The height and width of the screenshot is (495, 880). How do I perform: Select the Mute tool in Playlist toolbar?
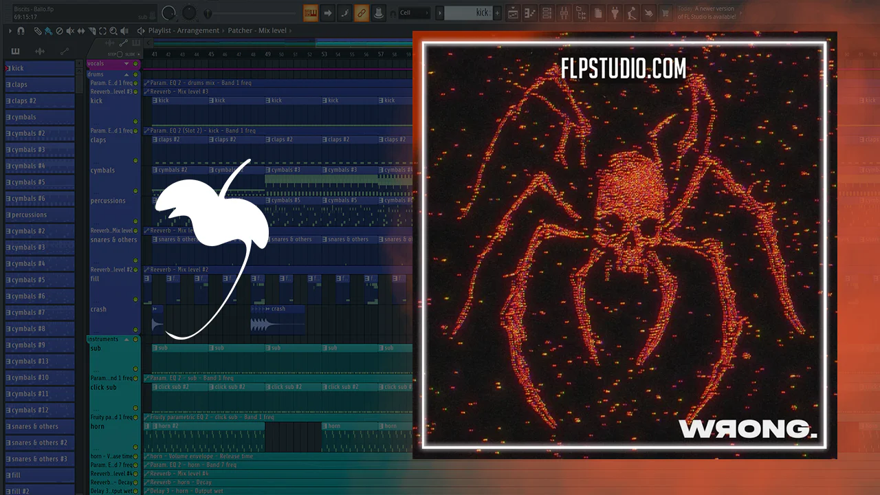pyautogui.click(x=70, y=31)
